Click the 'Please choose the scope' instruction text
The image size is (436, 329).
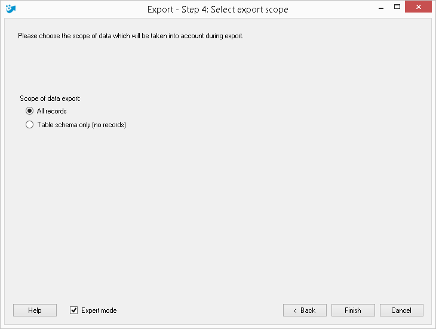[x=131, y=36]
